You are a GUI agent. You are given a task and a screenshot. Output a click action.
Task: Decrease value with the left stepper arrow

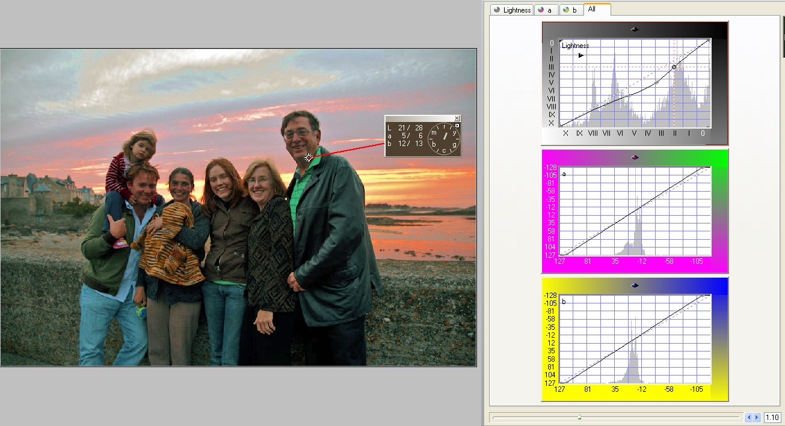tap(750, 417)
